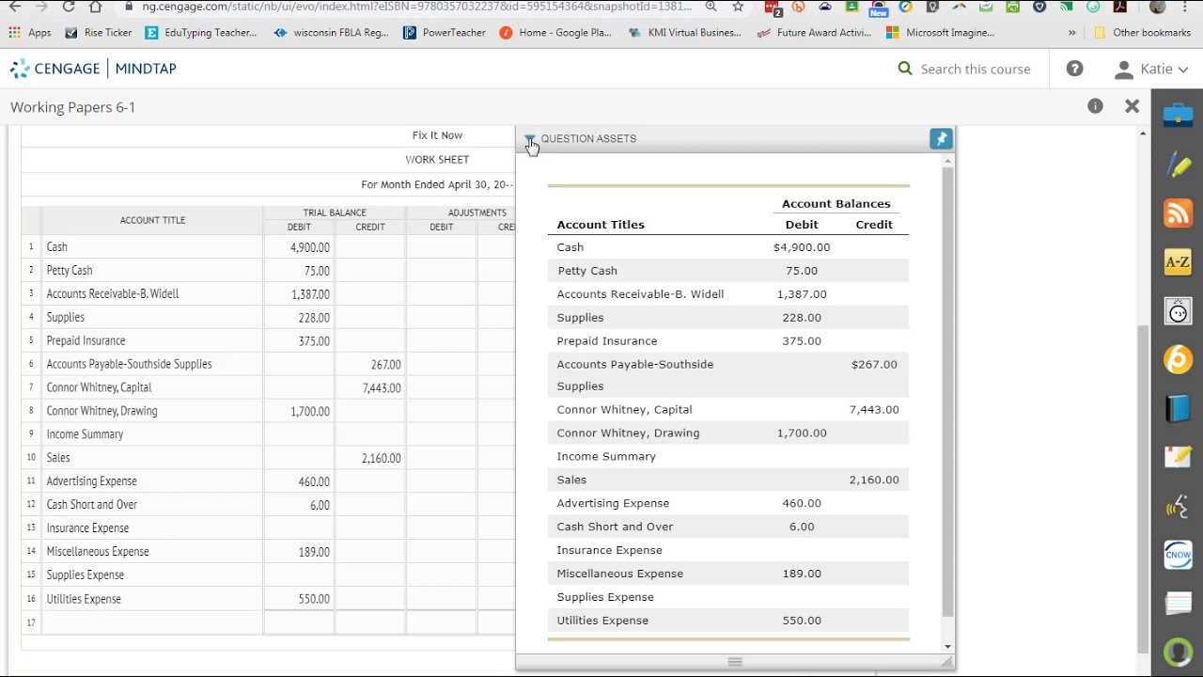Screen dimensions: 1203x677
Task: Open the EduTyping Teacher bookmark
Action: 201,32
